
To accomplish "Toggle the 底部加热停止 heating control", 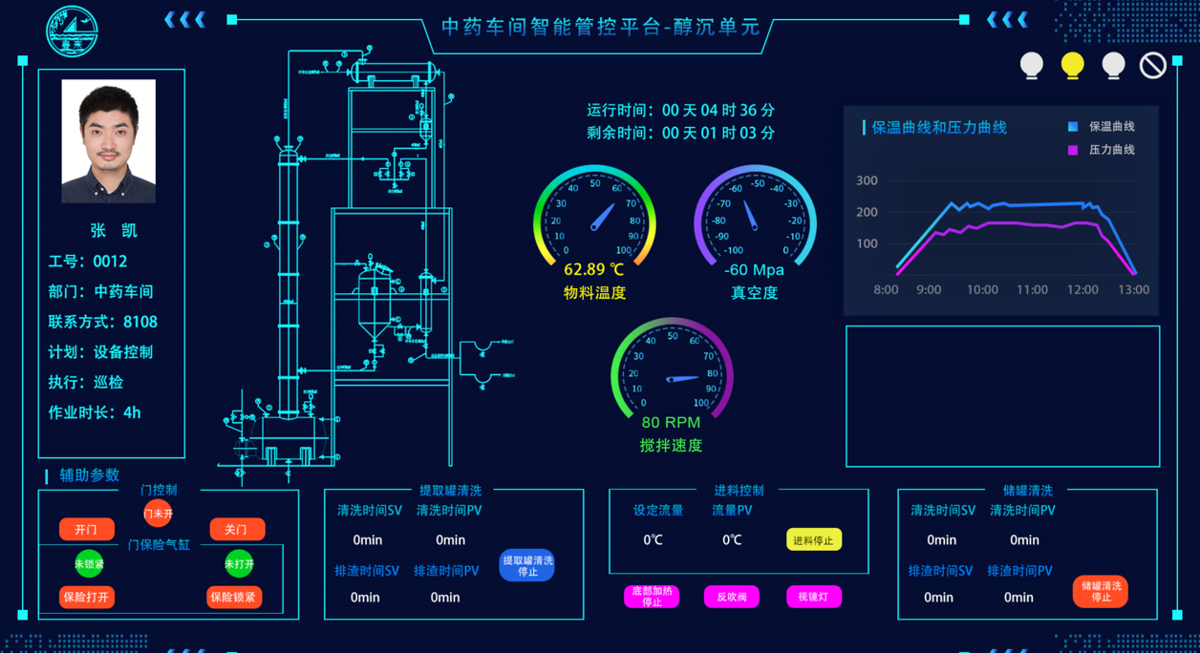I will point(652,597).
